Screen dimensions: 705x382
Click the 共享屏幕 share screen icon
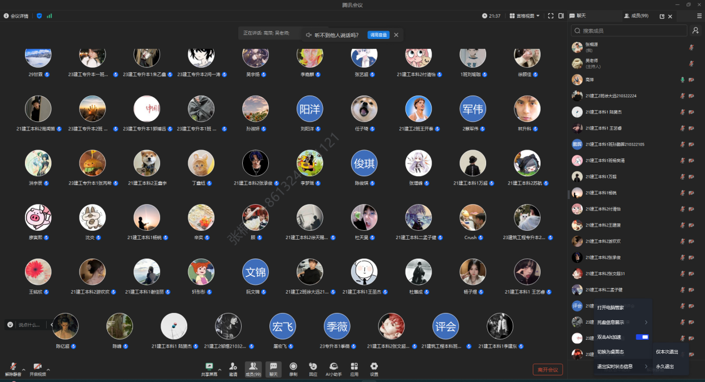(209, 366)
